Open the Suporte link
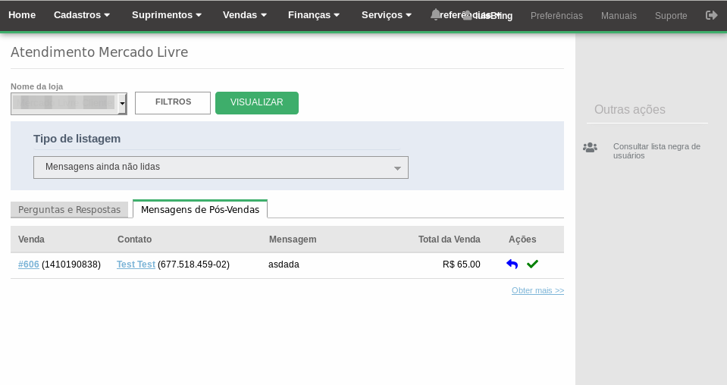The height and width of the screenshot is (385, 727). (671, 16)
